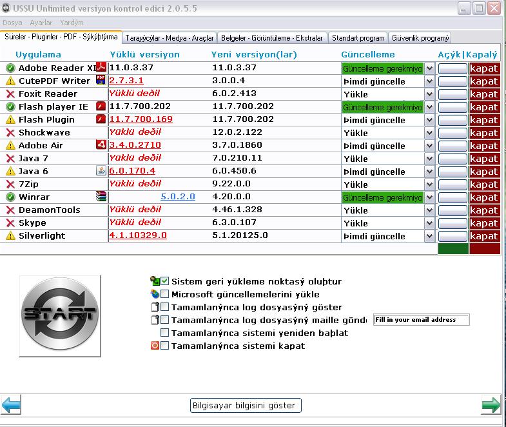Open the Standart program tab
The height and width of the screenshot is (427, 506).
click(x=358, y=38)
